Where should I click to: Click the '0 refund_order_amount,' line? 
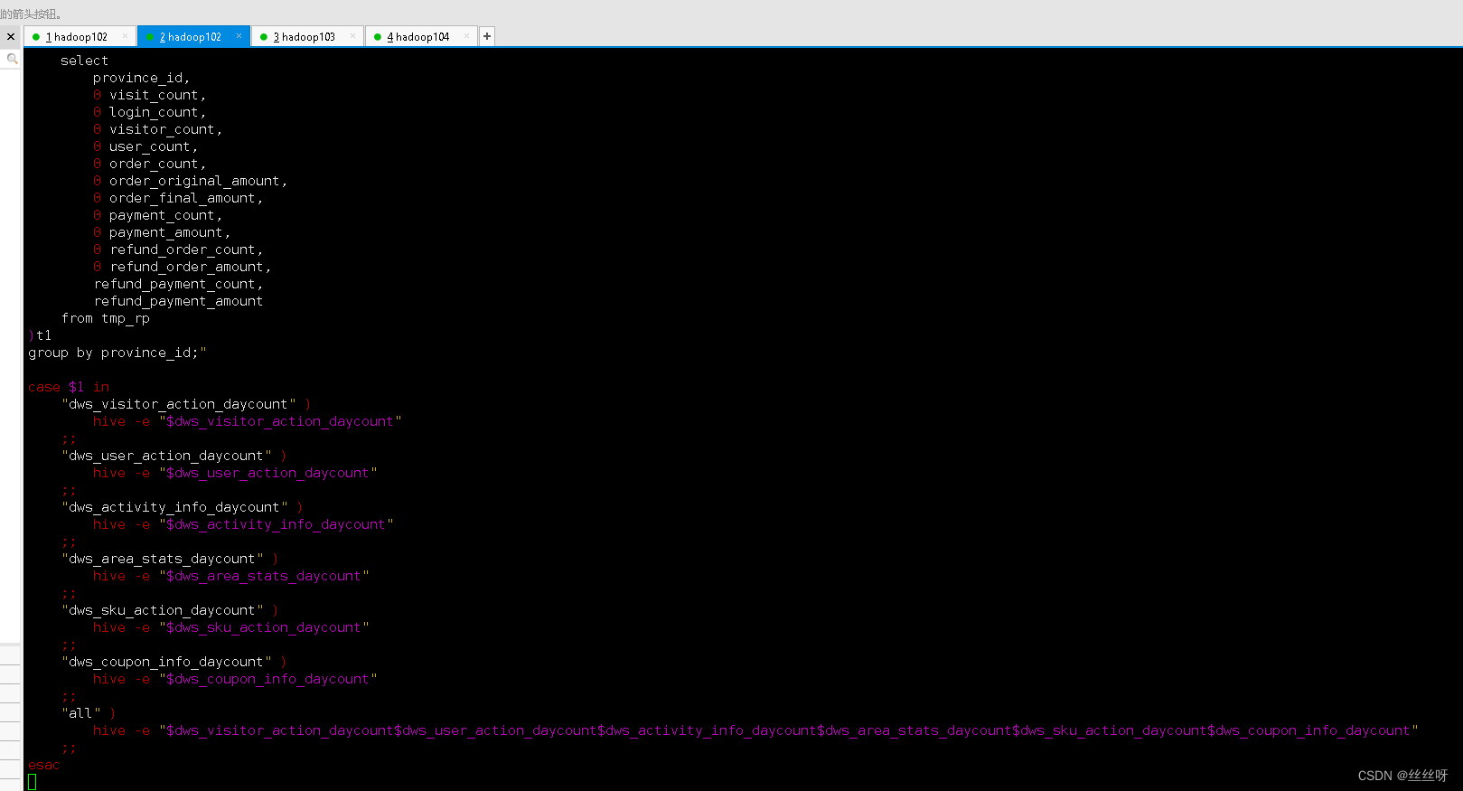[182, 267]
